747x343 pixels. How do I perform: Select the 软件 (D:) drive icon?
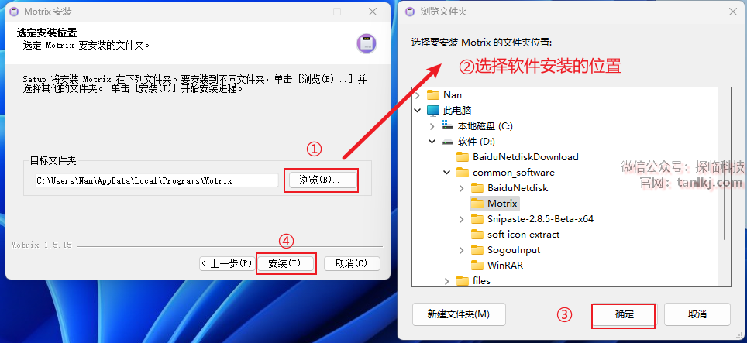click(448, 141)
